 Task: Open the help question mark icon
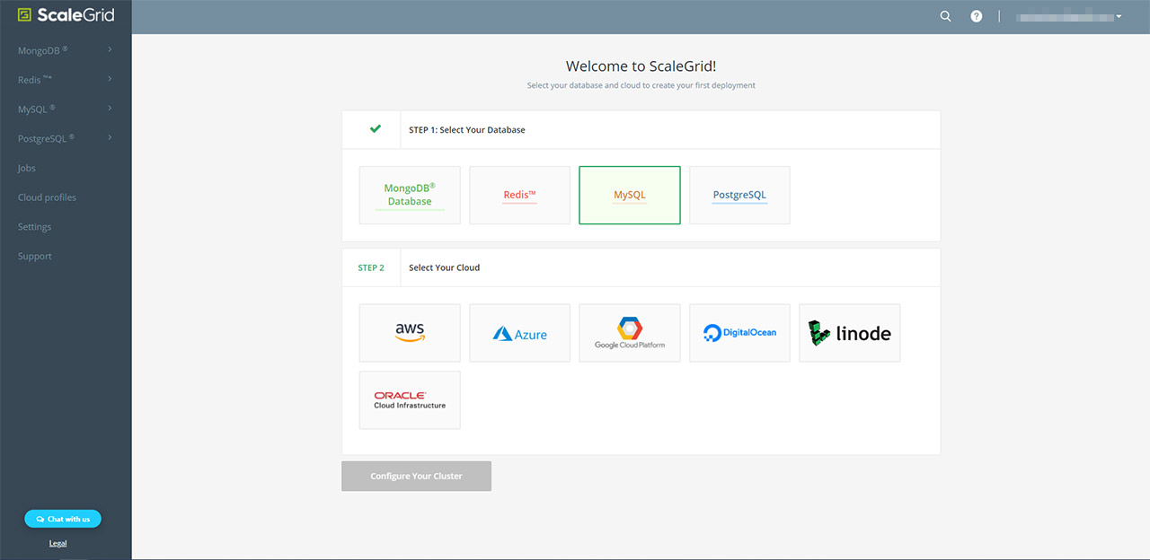point(977,16)
